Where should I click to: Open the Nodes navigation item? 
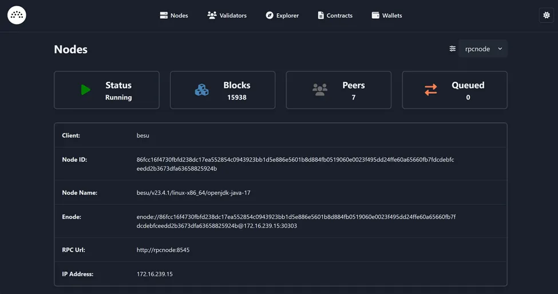(174, 15)
